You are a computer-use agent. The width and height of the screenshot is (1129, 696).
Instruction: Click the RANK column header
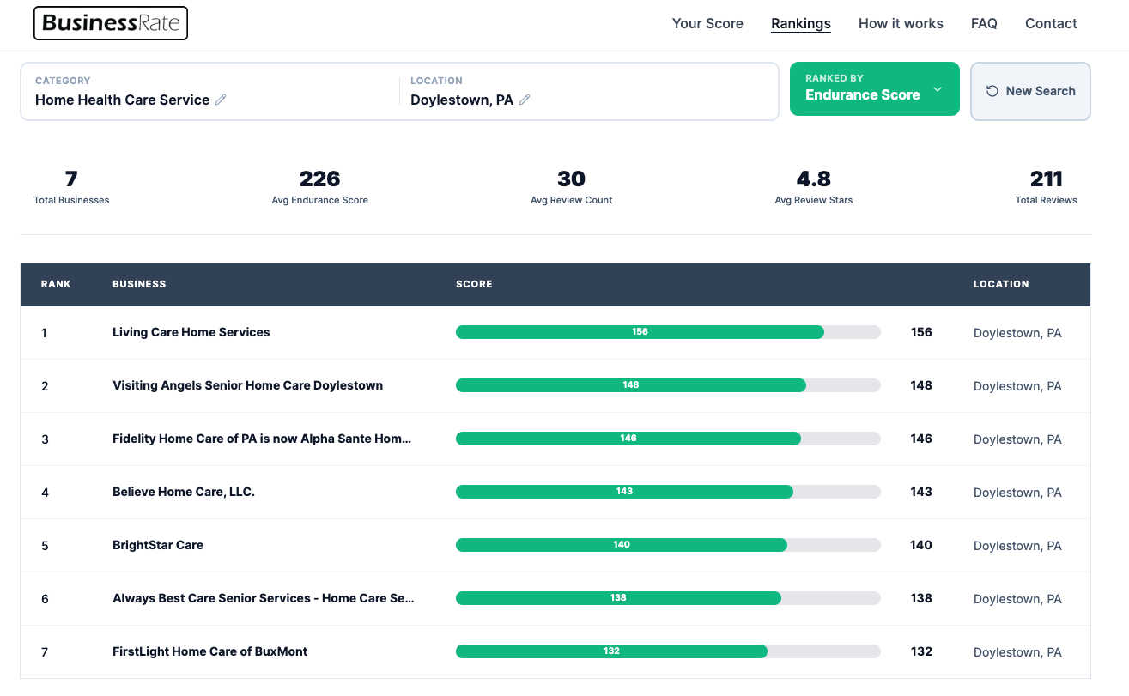56,284
